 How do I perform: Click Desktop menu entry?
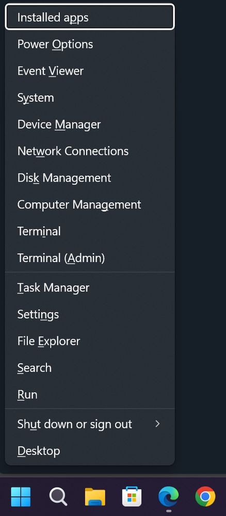tap(90, 451)
